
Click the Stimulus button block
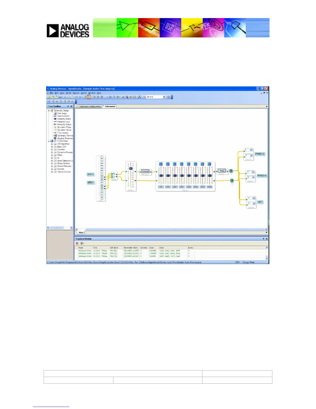145,171
